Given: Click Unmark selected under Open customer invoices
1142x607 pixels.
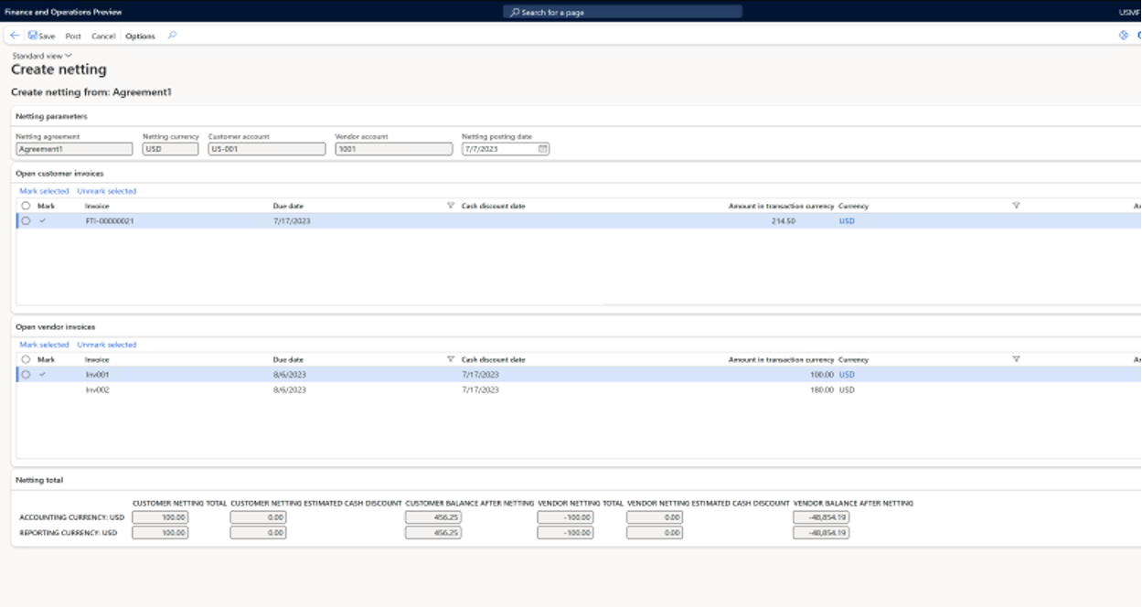Looking at the screenshot, I should (107, 191).
